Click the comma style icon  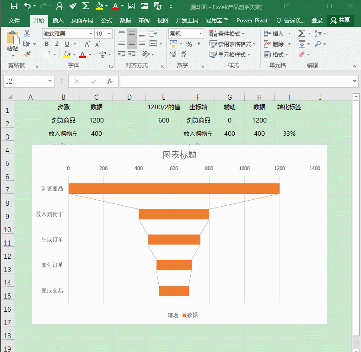[x=199, y=44]
